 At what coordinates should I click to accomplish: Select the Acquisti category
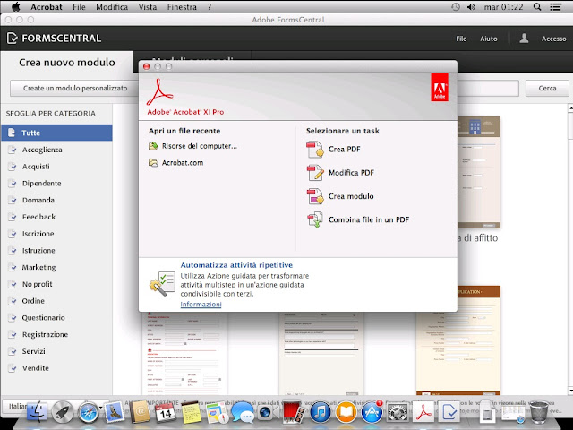pyautogui.click(x=56, y=167)
